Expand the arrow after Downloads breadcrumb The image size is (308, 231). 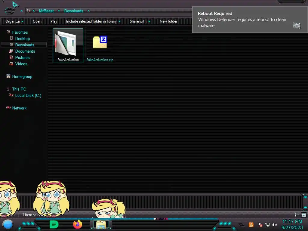[x=88, y=11]
